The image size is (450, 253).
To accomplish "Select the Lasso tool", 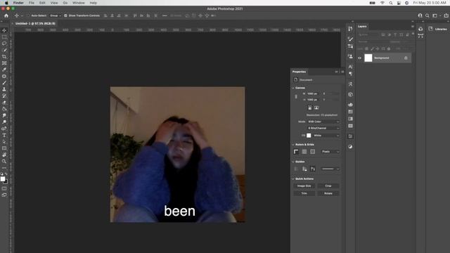I will (x=4, y=44).
